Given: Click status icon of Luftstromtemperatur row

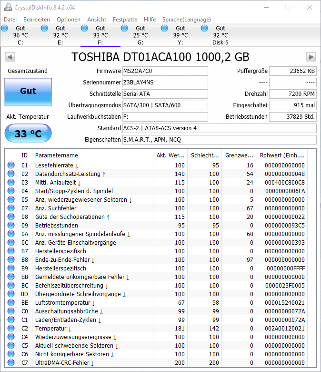Looking at the screenshot, I should coord(11,302).
